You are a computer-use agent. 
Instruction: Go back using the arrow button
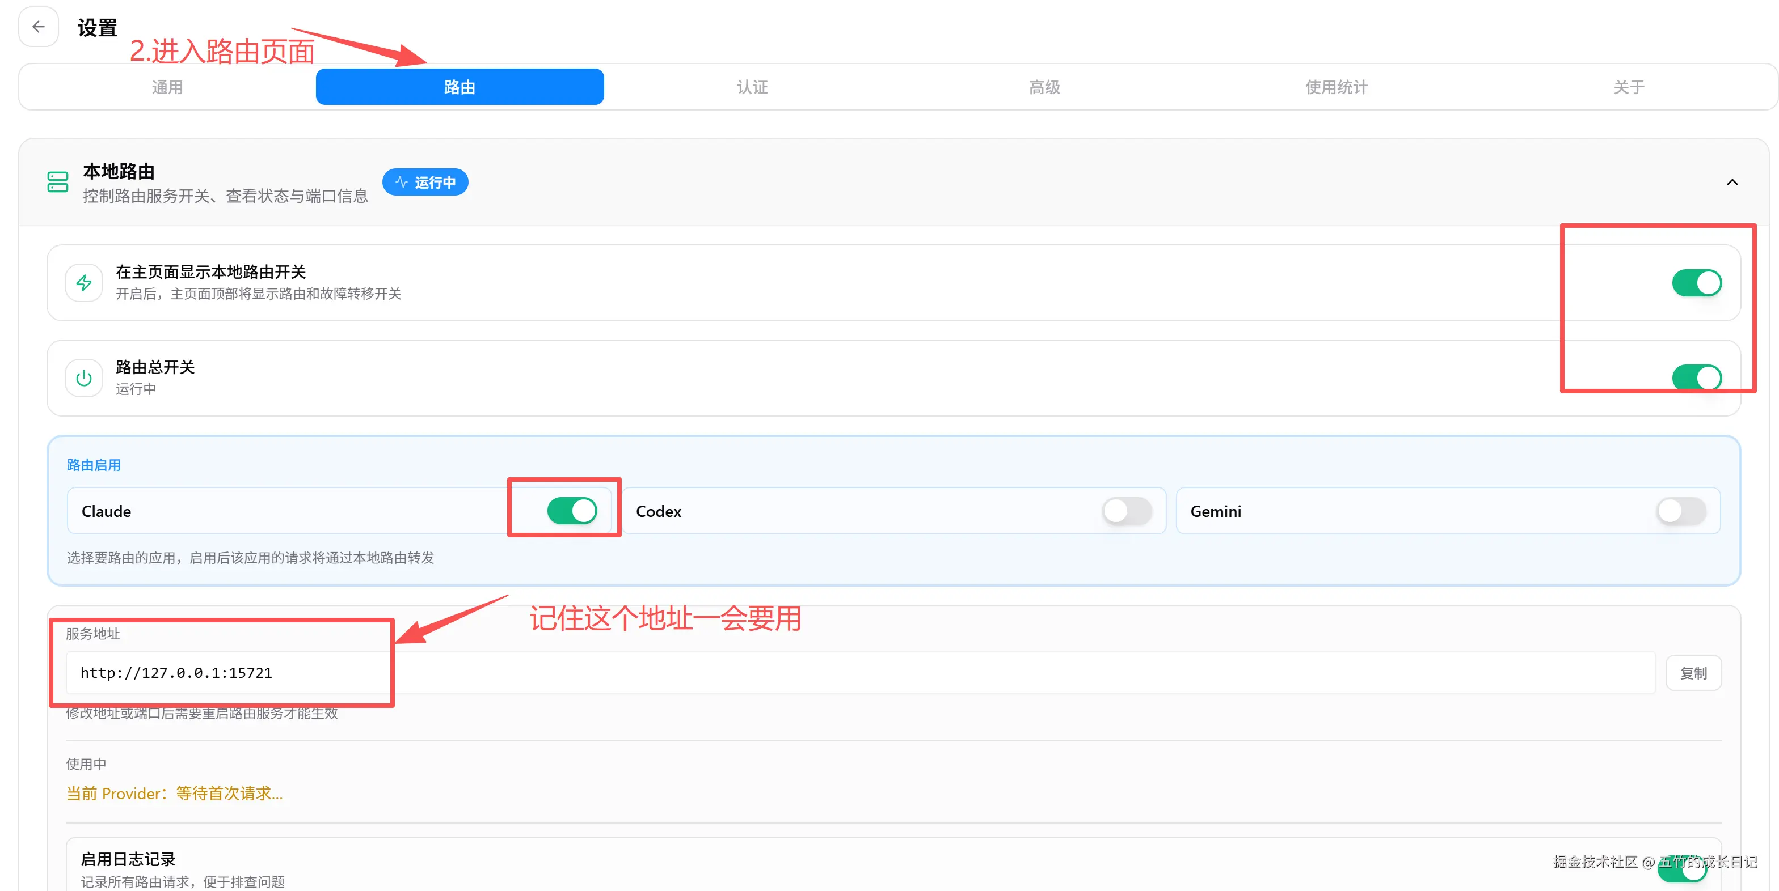click(x=39, y=27)
